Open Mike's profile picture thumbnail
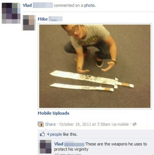The image size is (154, 155). [29, 23]
